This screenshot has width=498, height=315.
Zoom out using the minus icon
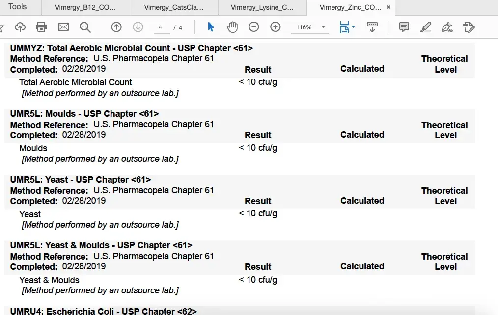click(x=254, y=27)
